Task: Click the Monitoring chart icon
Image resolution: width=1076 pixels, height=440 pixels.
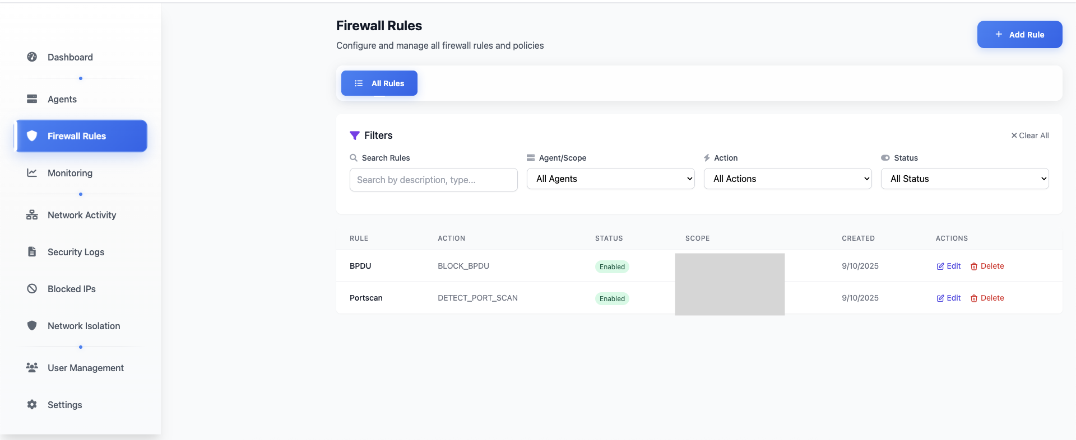Action: pyautogui.click(x=32, y=173)
